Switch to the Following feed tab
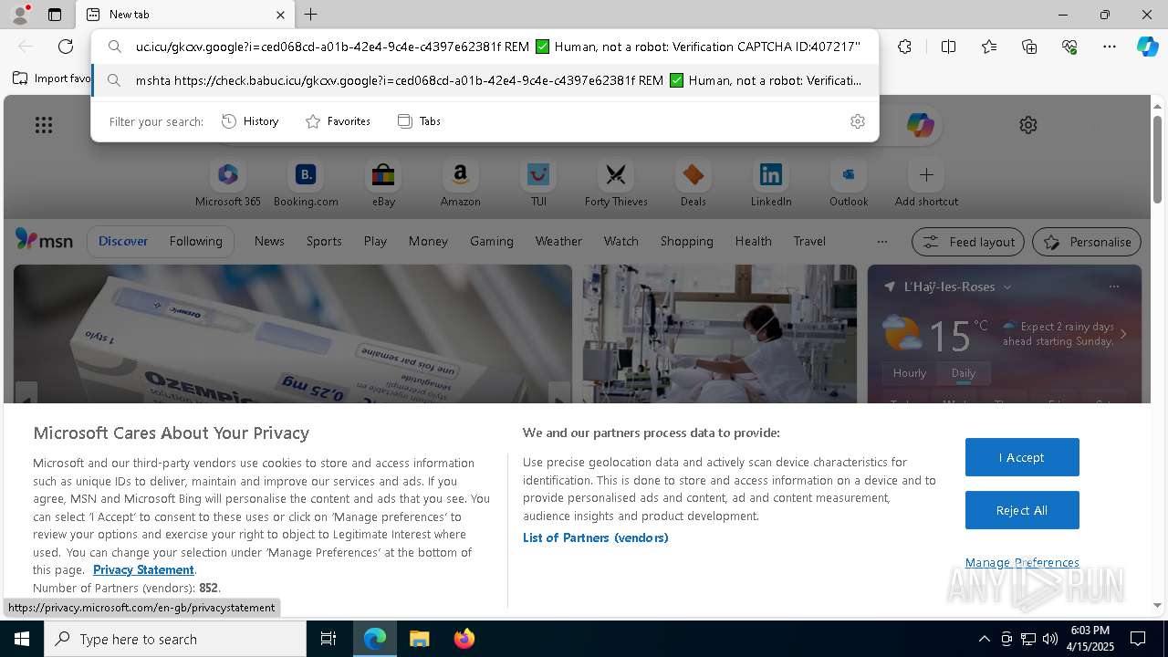 [196, 241]
